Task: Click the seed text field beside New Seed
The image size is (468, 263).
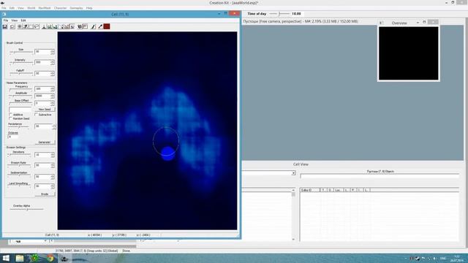Action: point(20,110)
